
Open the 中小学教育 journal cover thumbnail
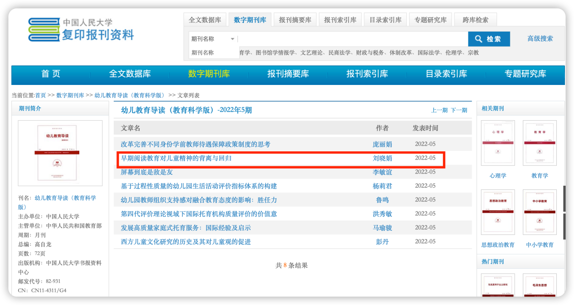coord(540,212)
